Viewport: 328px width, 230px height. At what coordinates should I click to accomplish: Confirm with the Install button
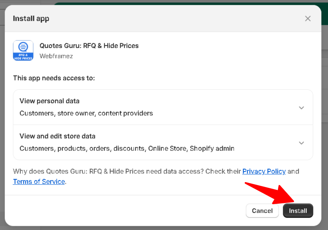tap(298, 211)
